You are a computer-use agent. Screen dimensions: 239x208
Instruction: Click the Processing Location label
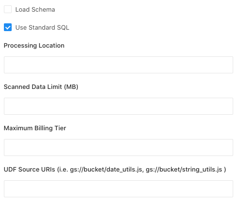click(x=34, y=46)
